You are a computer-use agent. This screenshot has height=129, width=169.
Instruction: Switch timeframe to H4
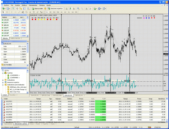65,12
